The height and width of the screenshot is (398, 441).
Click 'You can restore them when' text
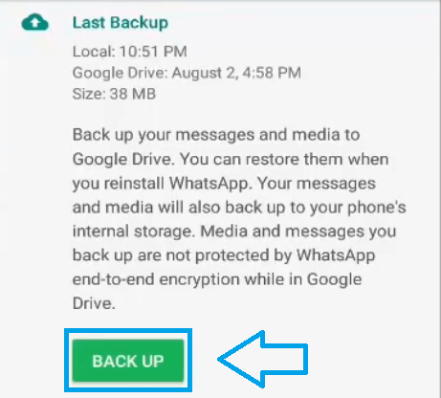[284, 159]
